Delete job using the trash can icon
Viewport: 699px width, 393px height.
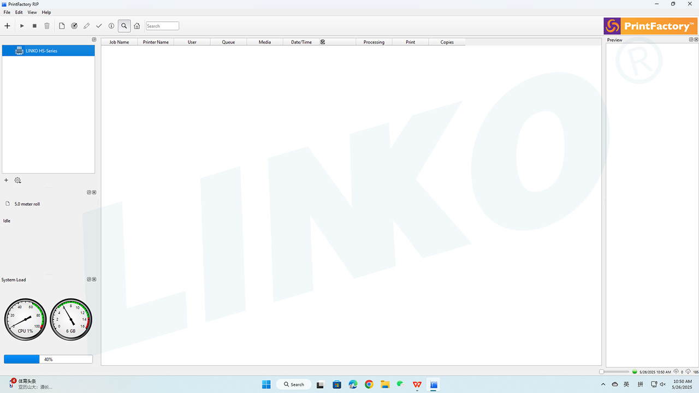[47, 26]
